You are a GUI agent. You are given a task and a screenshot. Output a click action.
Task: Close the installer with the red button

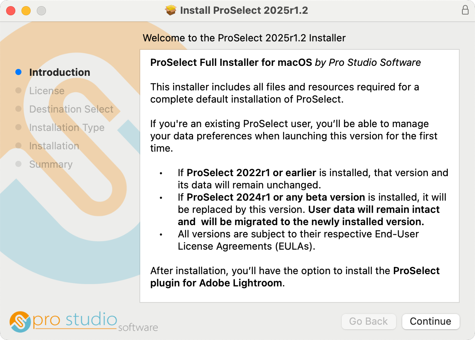click(11, 11)
